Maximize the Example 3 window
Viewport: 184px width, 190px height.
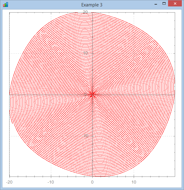point(164,3)
